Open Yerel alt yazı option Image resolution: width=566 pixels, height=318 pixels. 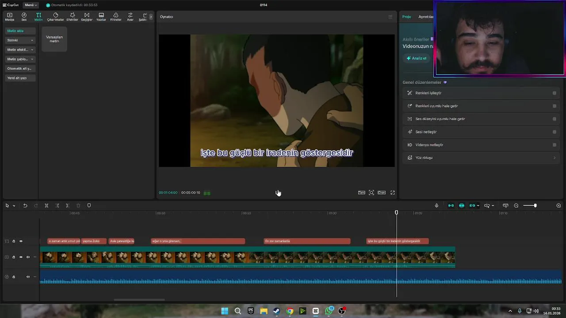pos(20,78)
